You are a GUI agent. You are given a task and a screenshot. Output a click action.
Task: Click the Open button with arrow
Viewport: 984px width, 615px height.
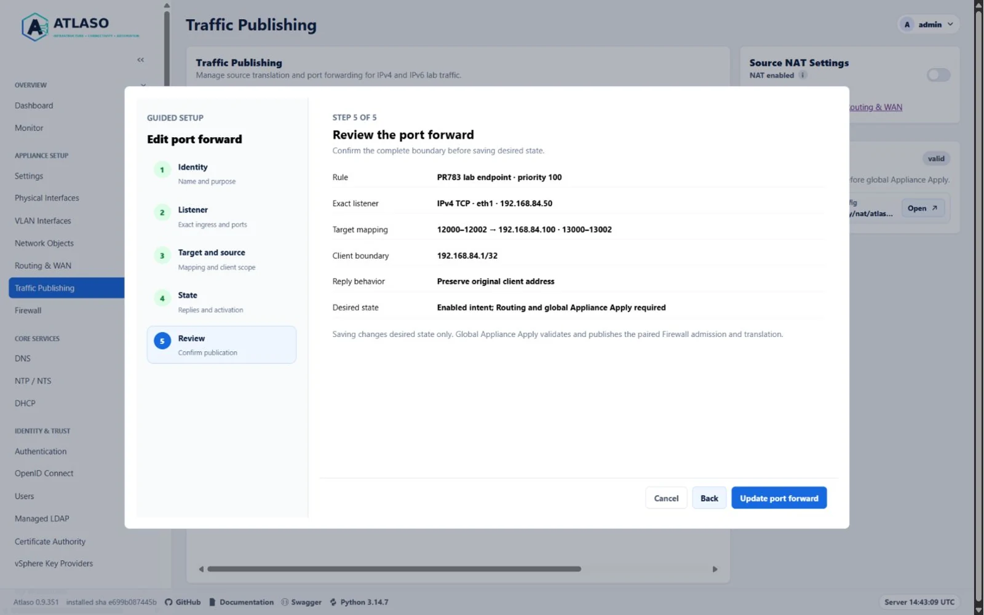[922, 208]
